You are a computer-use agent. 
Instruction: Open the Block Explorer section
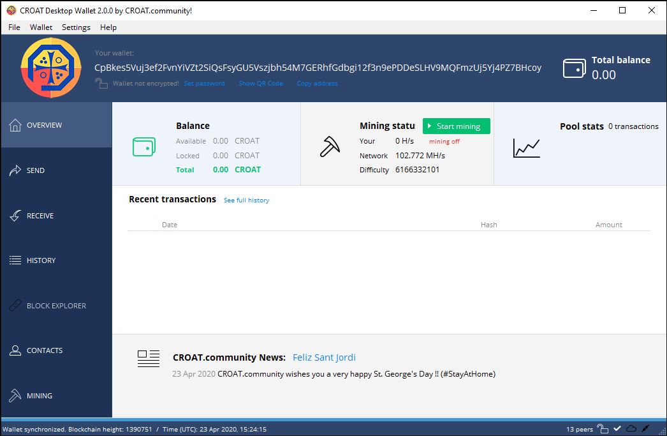point(56,305)
